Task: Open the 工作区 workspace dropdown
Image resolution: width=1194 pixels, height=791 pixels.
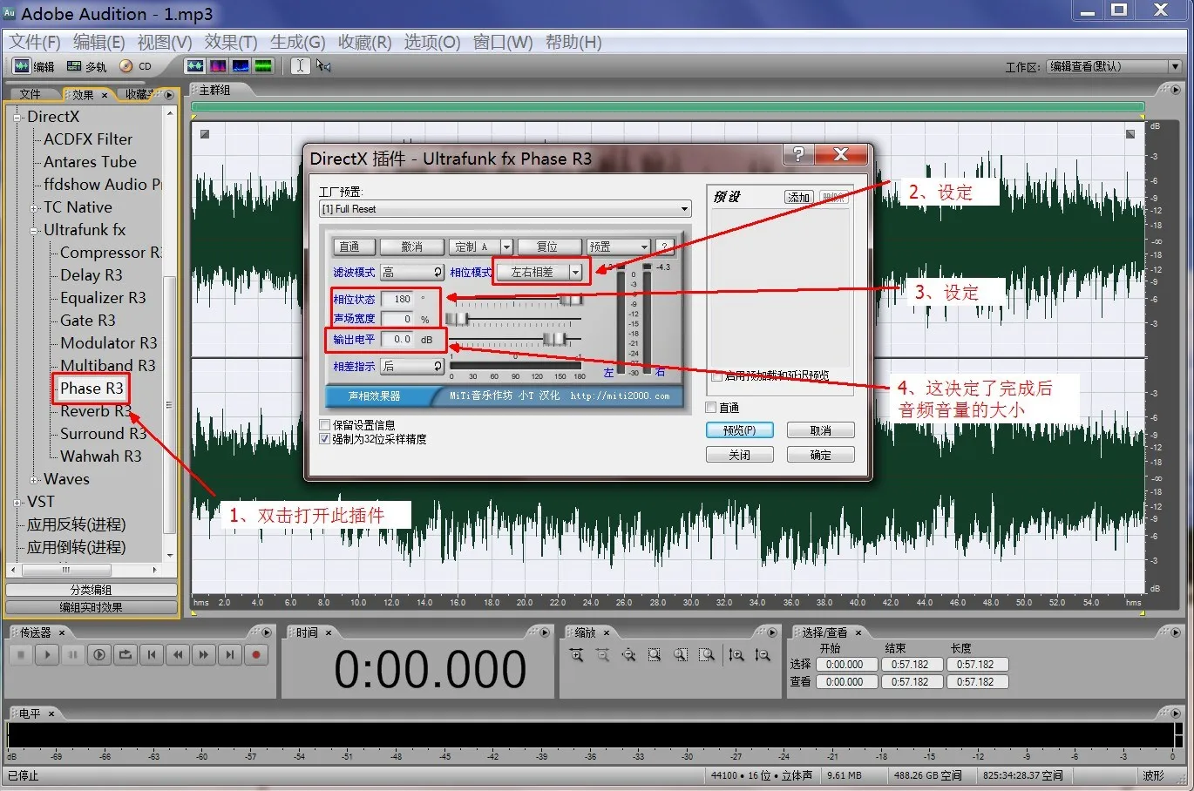Action: (1174, 66)
